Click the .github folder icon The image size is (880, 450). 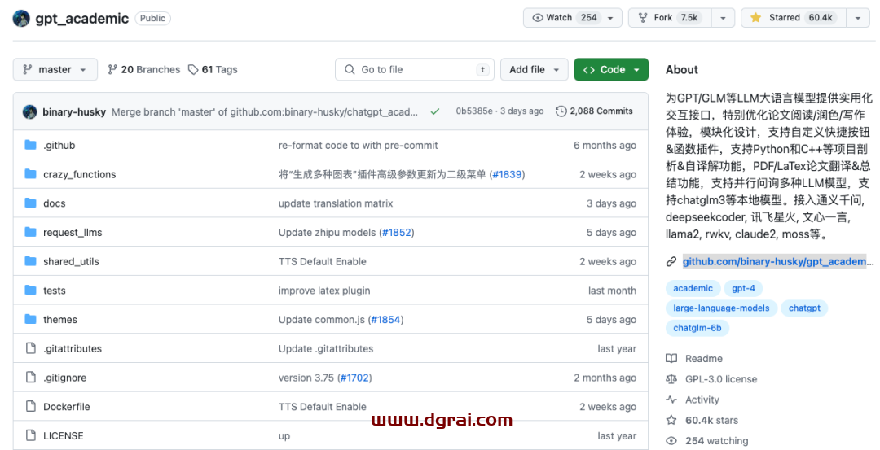tap(31, 145)
